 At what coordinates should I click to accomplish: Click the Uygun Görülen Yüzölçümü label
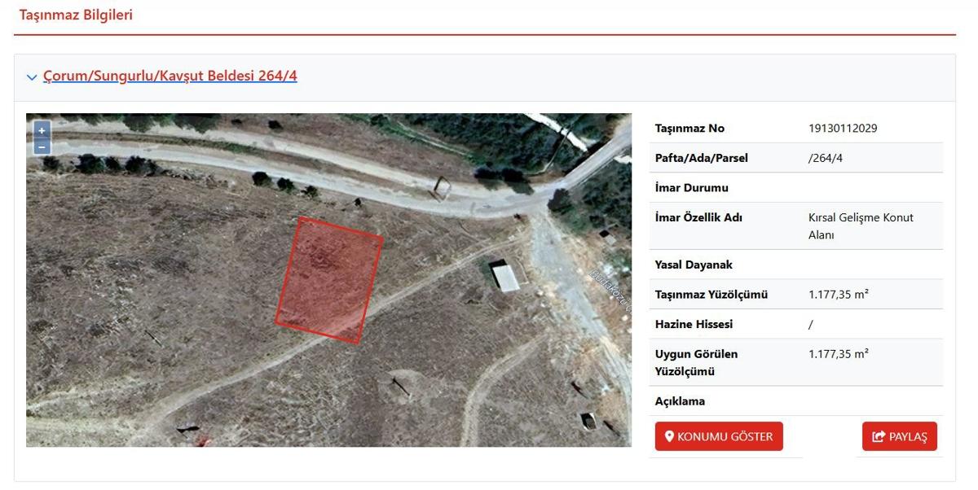(x=696, y=363)
